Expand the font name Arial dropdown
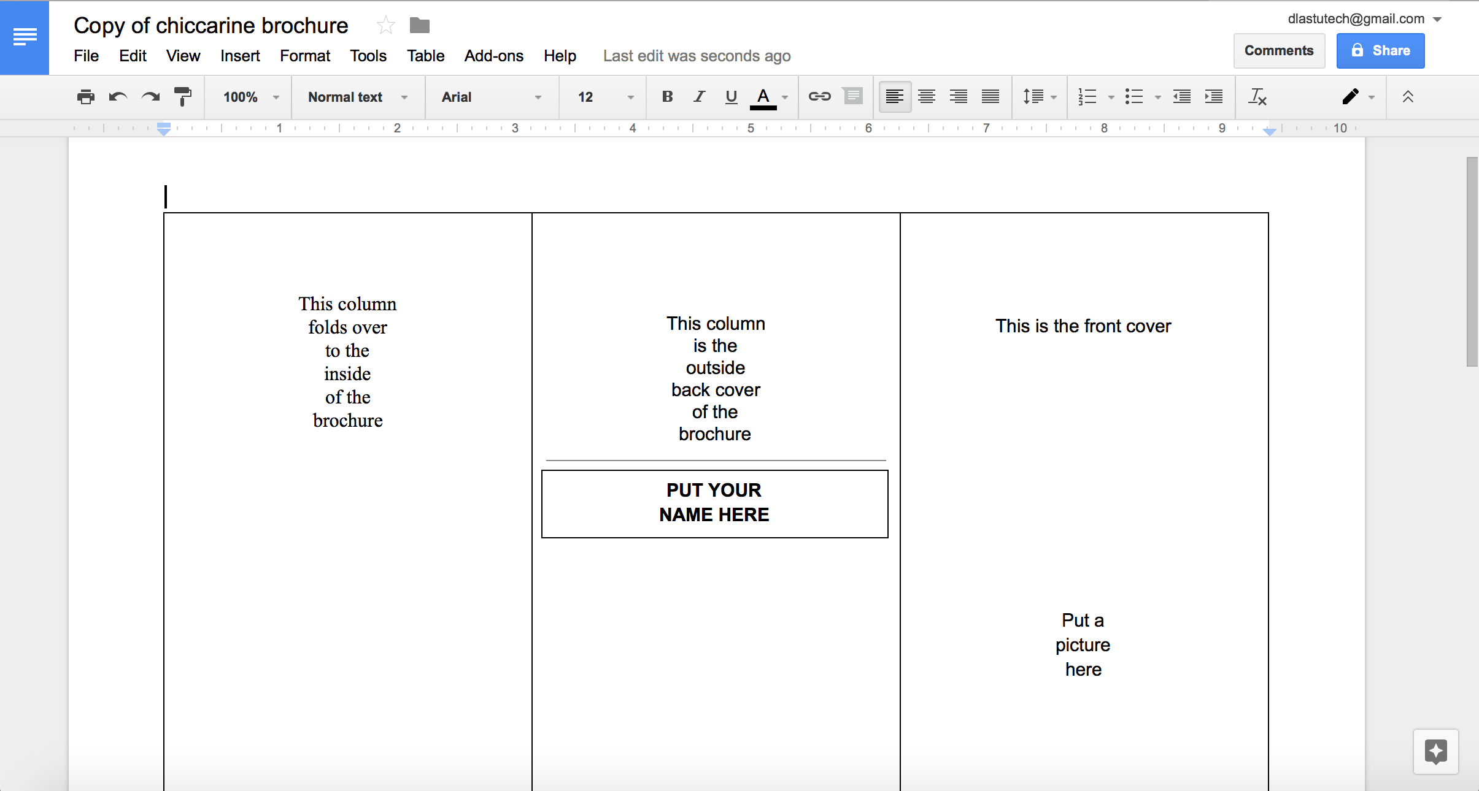This screenshot has height=791, width=1479. (x=536, y=97)
